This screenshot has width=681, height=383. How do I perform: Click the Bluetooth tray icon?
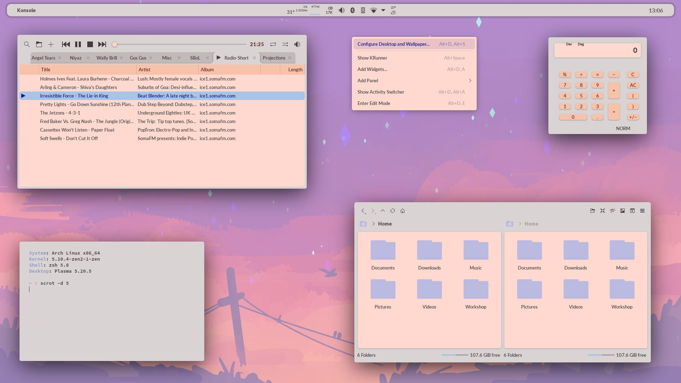coord(353,10)
